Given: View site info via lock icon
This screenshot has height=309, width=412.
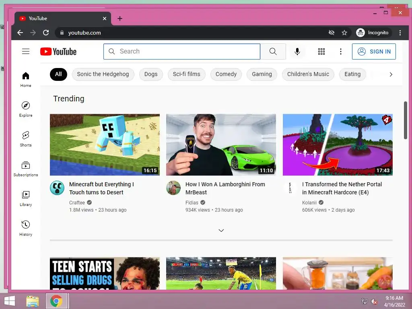Looking at the screenshot, I should coord(62,33).
